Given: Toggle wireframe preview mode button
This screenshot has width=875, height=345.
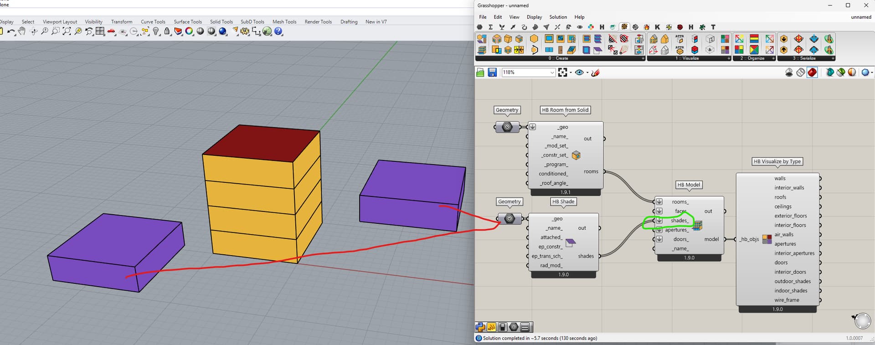Looking at the screenshot, I should tap(801, 72).
